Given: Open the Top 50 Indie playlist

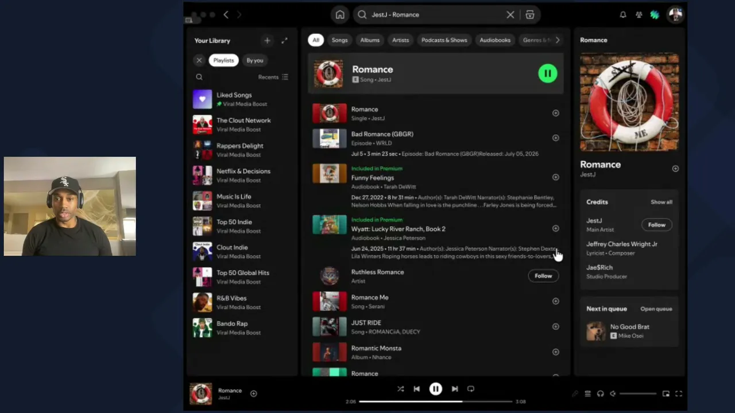Looking at the screenshot, I should click(x=241, y=226).
